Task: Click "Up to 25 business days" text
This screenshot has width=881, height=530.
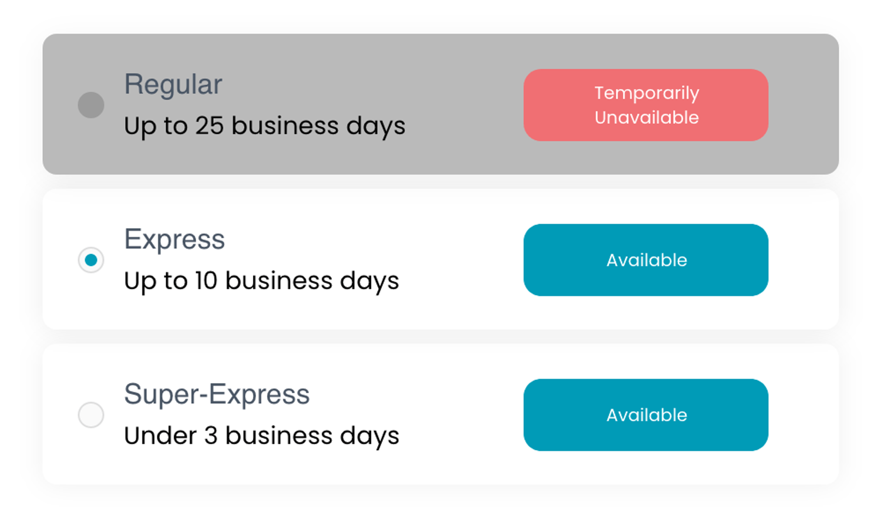Action: (x=264, y=126)
